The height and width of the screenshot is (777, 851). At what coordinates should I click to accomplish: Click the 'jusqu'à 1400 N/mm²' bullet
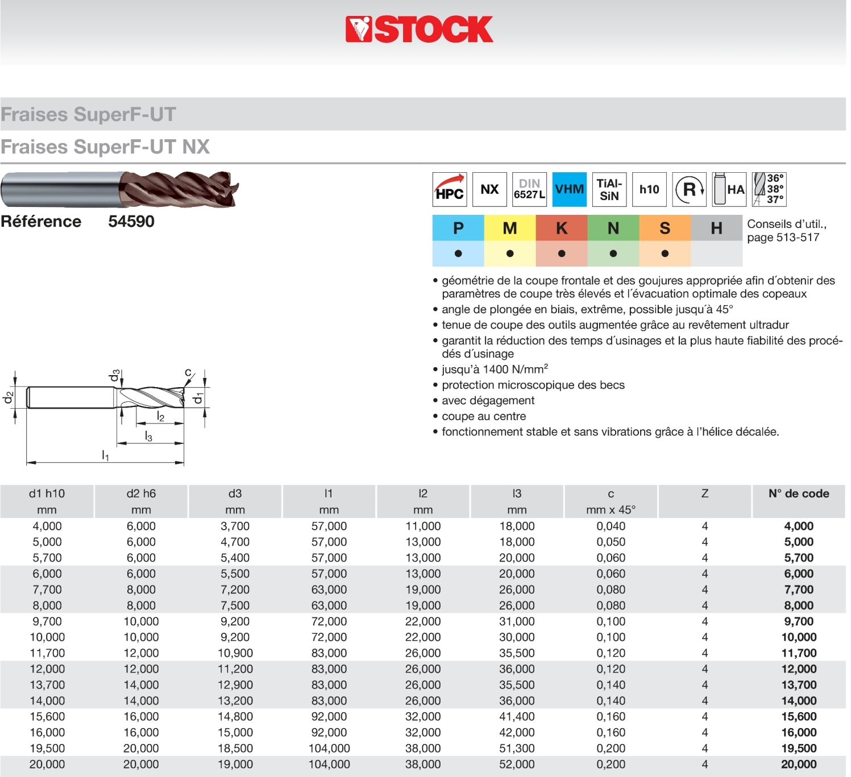490,369
